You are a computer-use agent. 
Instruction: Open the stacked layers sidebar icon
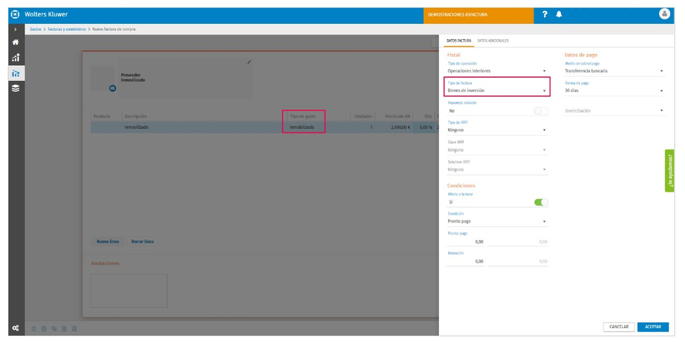(x=16, y=88)
